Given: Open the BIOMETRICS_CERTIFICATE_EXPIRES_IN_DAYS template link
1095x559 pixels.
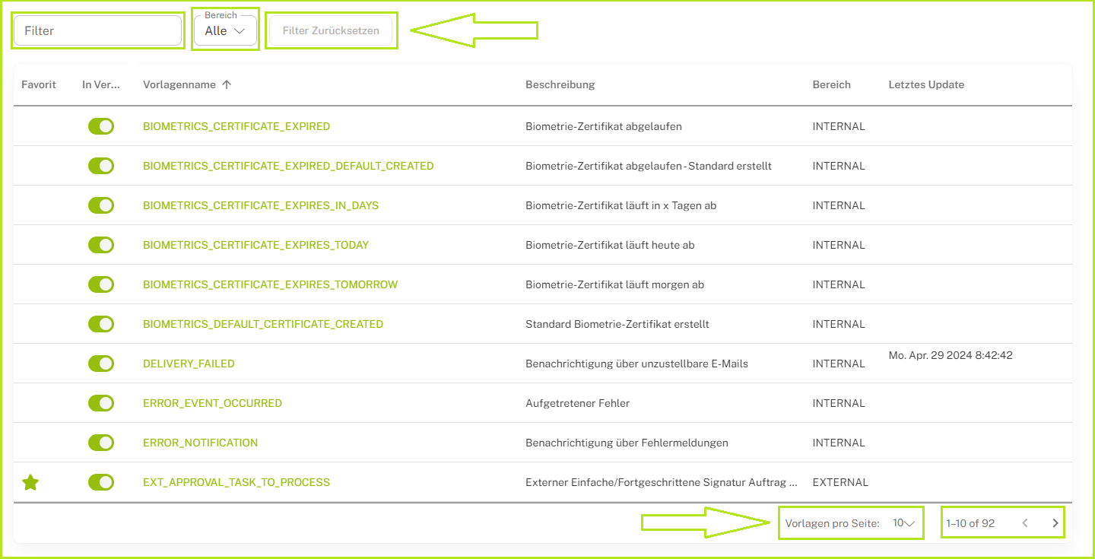Looking at the screenshot, I should click(x=261, y=205).
